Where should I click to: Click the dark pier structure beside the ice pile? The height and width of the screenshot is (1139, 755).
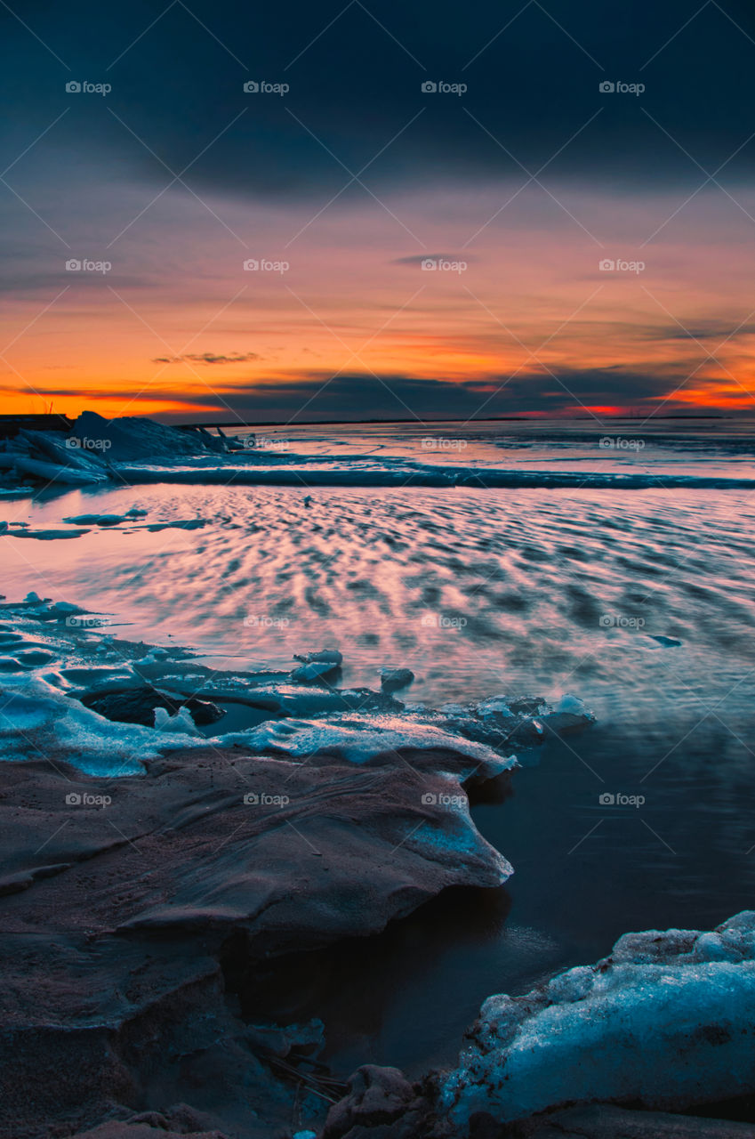[32, 422]
